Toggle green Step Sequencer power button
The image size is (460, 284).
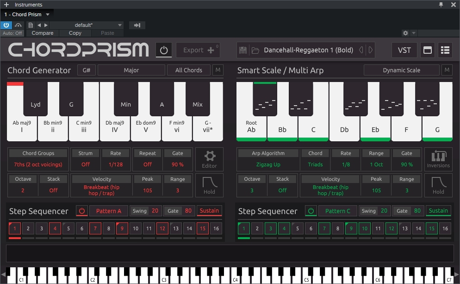[311, 211]
